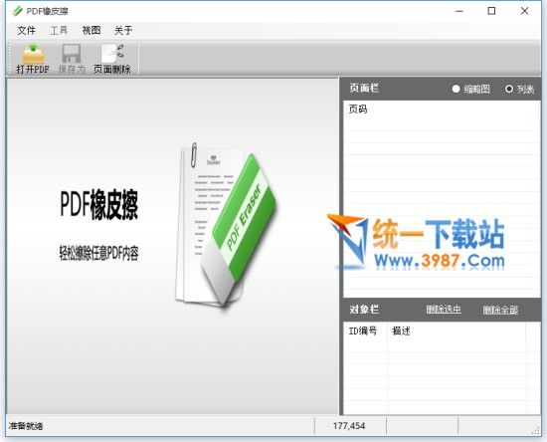547x442 pixels.
Task: Open the 工具 menu
Action: [x=59, y=31]
